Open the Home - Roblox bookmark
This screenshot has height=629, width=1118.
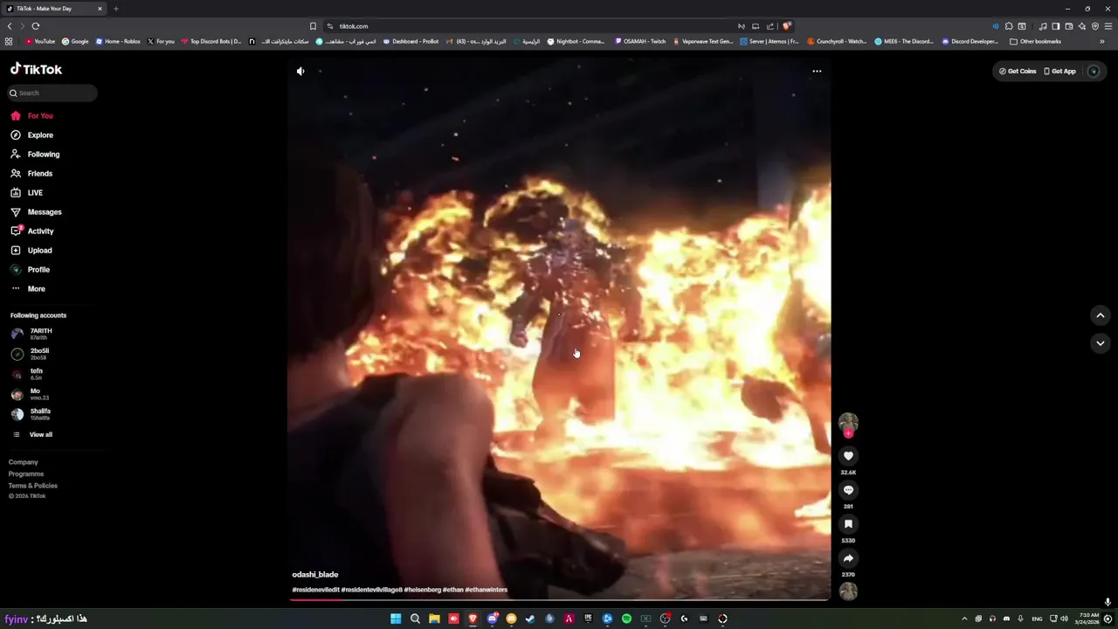pyautogui.click(x=118, y=41)
